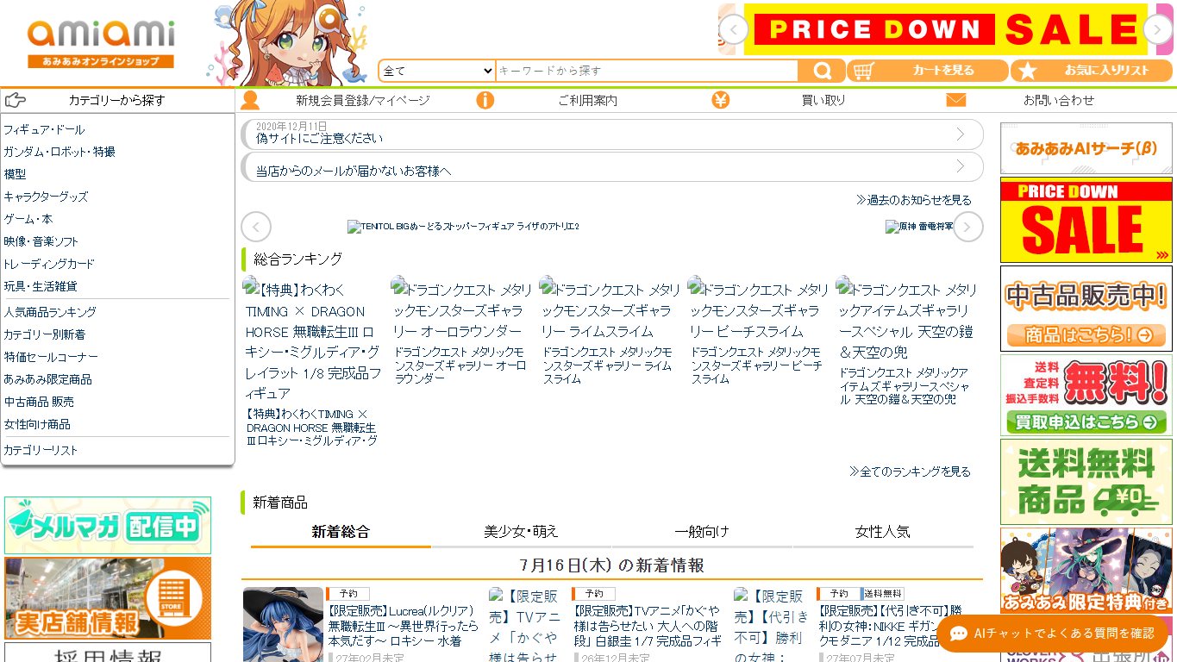The width and height of the screenshot is (1177, 662).
Task: Click the magnifier search button
Action: tap(822, 71)
